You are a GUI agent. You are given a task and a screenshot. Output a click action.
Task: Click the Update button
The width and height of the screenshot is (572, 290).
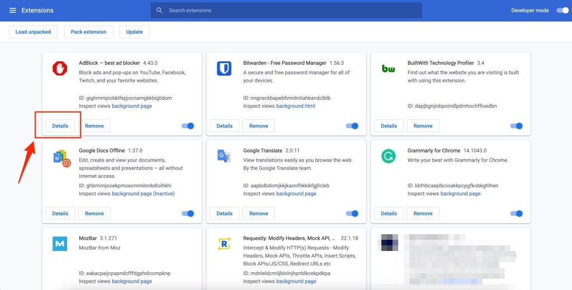tap(134, 32)
